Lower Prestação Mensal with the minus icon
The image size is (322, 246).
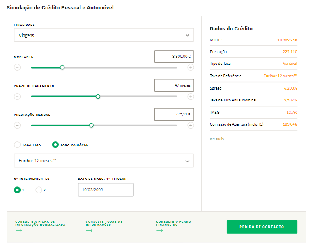click(17, 125)
